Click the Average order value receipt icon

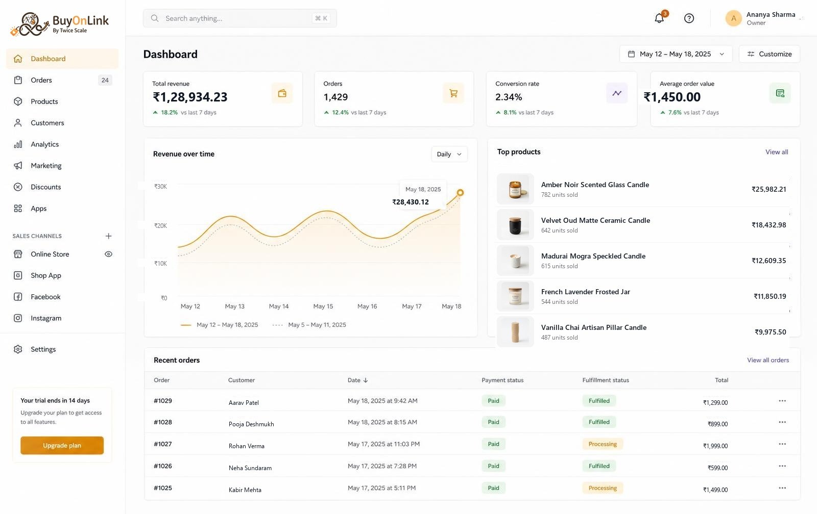[780, 93]
